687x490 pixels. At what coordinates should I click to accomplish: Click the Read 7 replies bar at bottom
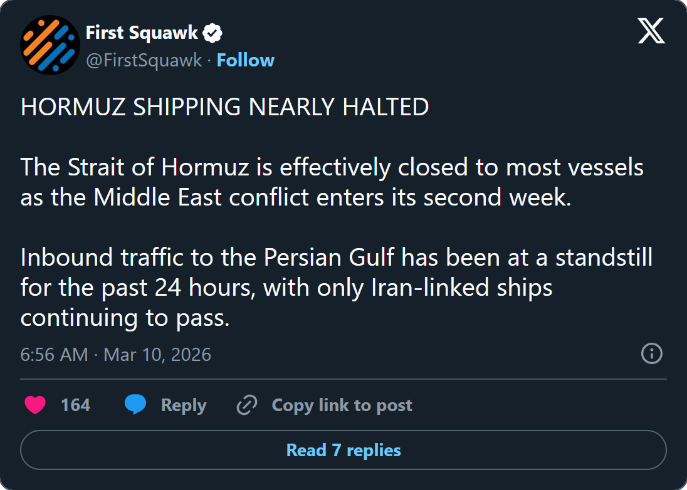pyautogui.click(x=343, y=450)
